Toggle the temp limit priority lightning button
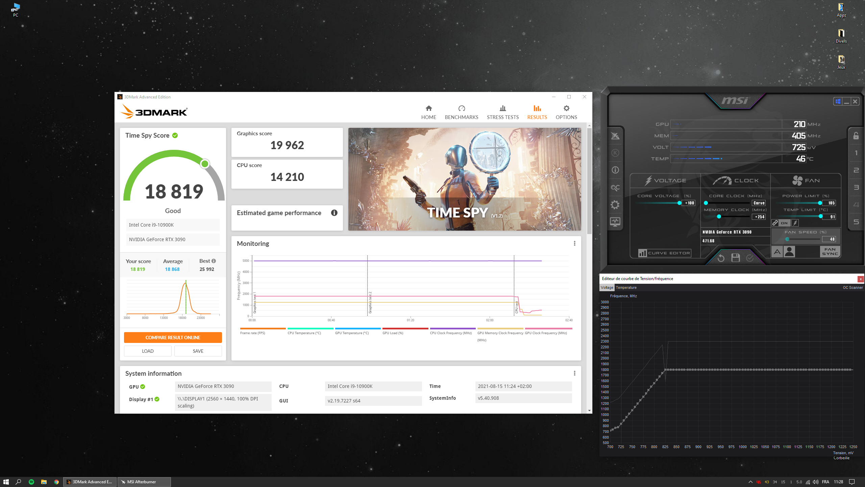The image size is (865, 487). click(x=795, y=223)
